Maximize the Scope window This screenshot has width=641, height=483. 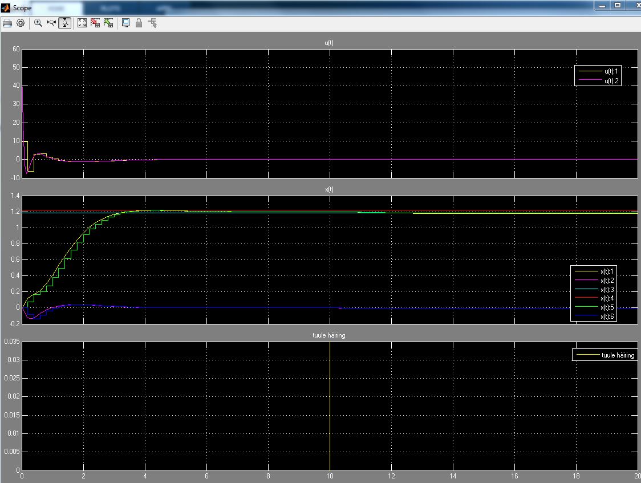[x=618, y=6]
